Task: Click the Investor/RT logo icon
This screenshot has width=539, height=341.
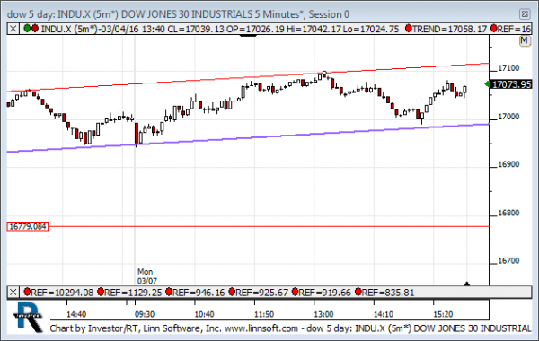Action: click(x=28, y=317)
